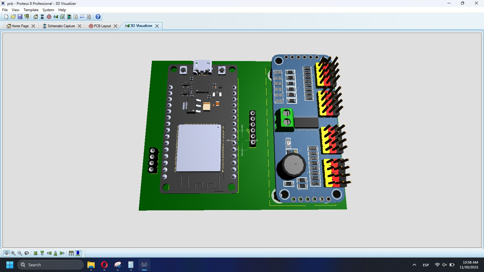Expand the system tray hidden icons chevron

414,265
